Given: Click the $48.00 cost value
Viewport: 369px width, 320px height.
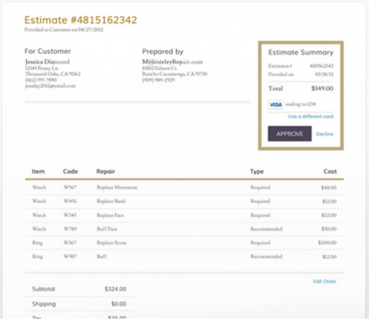Looking at the screenshot, I should pyautogui.click(x=329, y=187).
